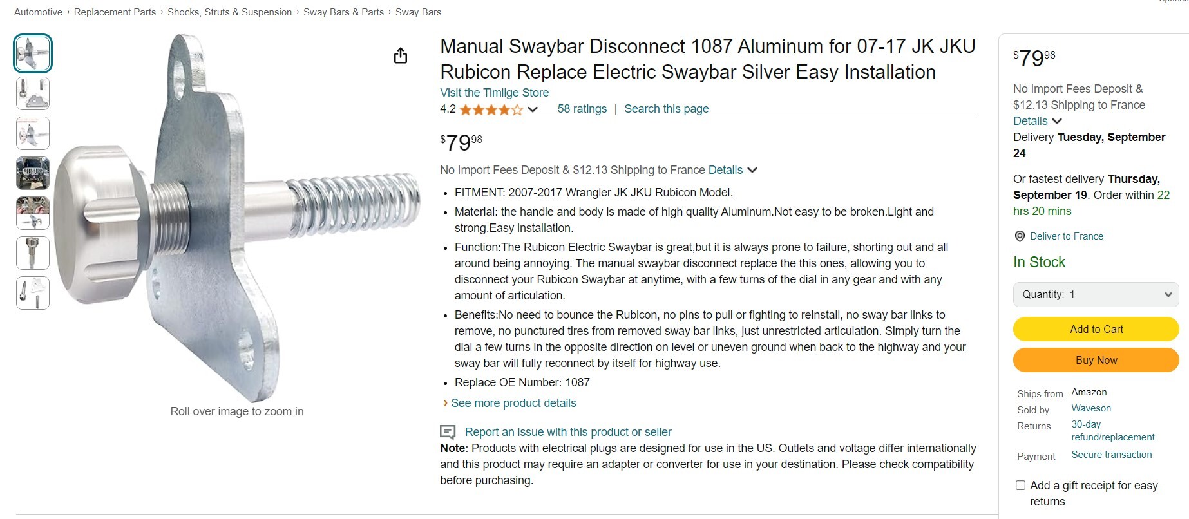Click the location pin icon near Deliver to France
Image resolution: width=1189 pixels, height=519 pixels.
(1020, 236)
